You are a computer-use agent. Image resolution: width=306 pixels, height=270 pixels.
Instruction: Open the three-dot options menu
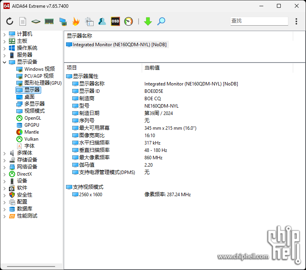click(296, 21)
